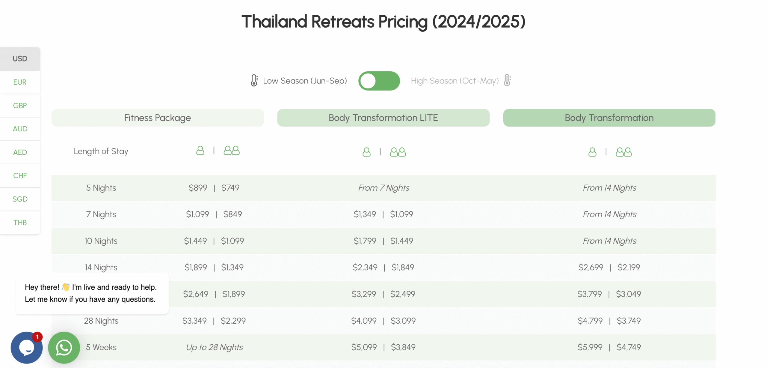
Task: Switch to the Body Transformation LITE tab
Action: click(x=383, y=118)
